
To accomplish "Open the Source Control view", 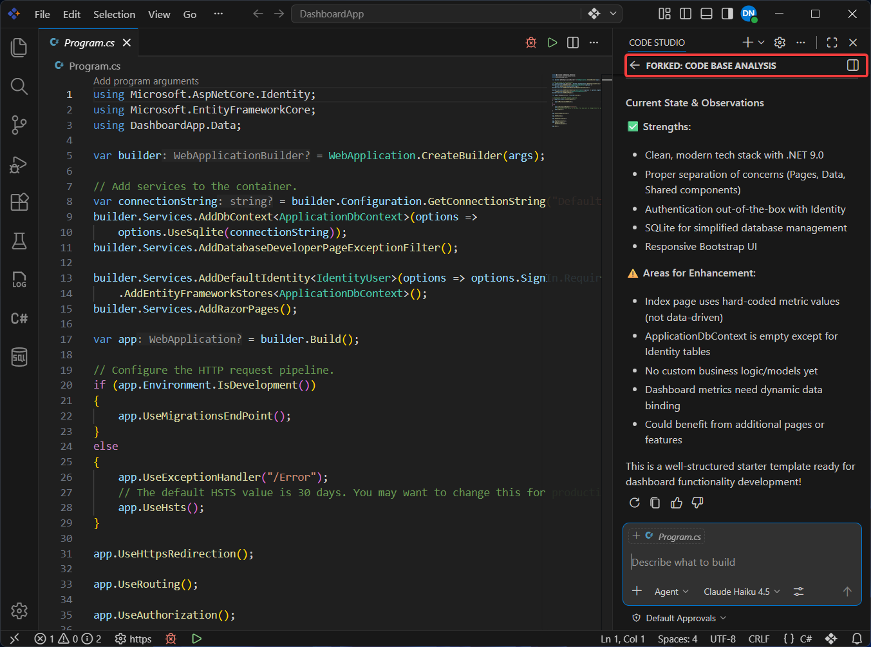I will pyautogui.click(x=19, y=125).
